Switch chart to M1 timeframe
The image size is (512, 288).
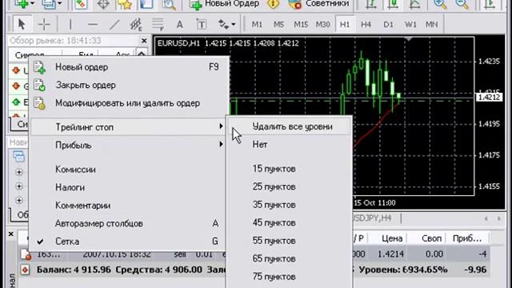click(257, 24)
